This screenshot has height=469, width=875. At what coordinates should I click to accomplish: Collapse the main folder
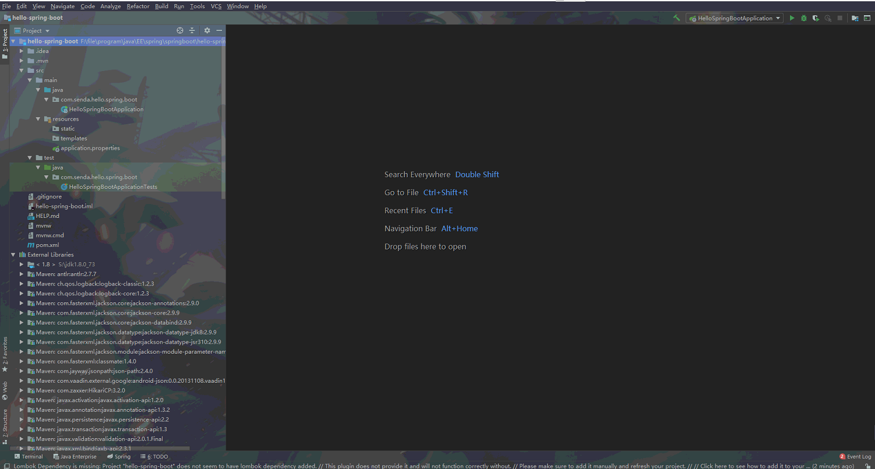pyautogui.click(x=30, y=80)
